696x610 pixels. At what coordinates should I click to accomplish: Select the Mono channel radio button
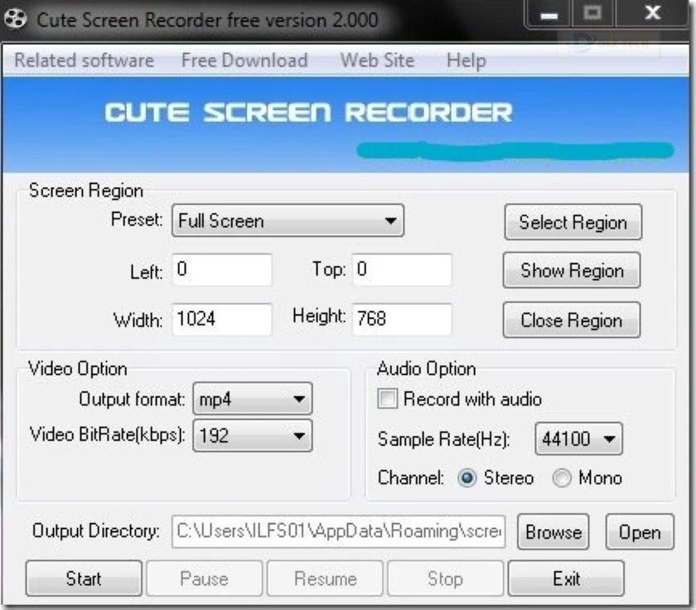pyautogui.click(x=562, y=478)
